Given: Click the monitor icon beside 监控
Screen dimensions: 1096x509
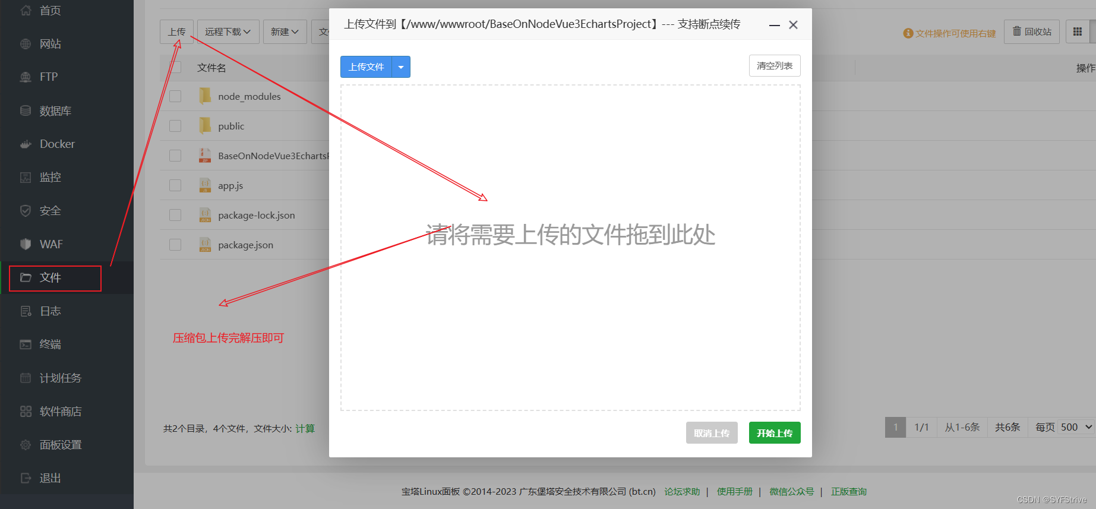Looking at the screenshot, I should [26, 177].
